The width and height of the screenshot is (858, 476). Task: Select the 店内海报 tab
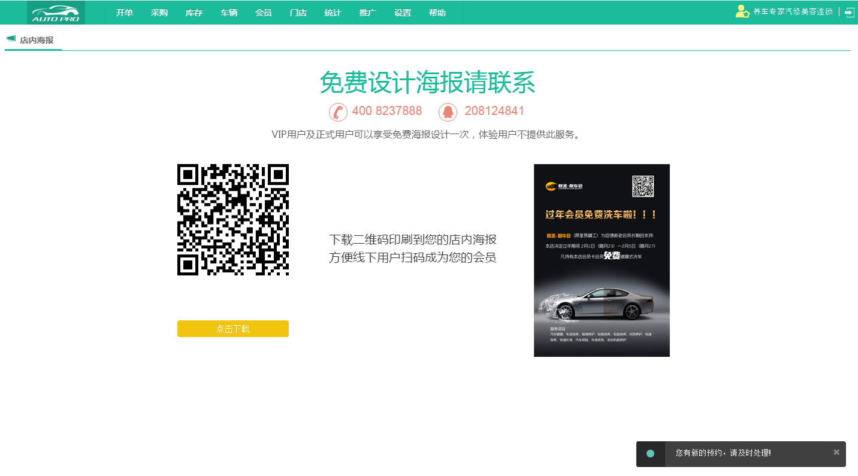click(33, 40)
